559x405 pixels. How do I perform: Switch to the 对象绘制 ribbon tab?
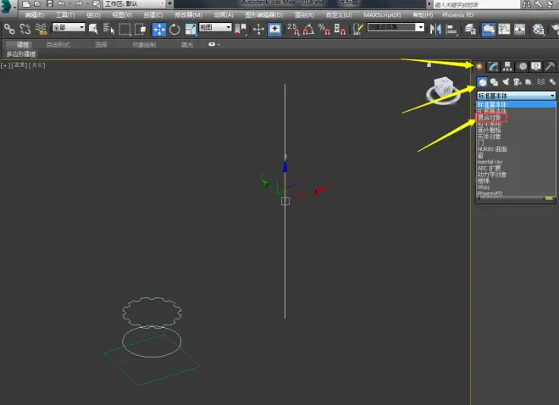point(144,45)
